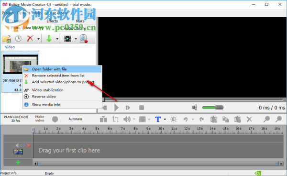Collapse the track with double chevron
The height and width of the screenshot is (176, 287).
coord(22,145)
